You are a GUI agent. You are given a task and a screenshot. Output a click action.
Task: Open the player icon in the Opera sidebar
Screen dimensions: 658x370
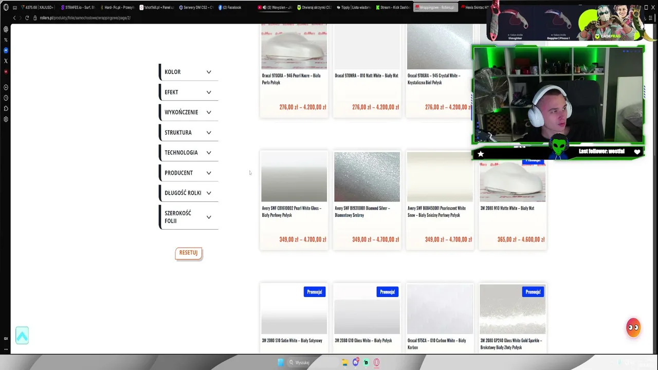[6, 87]
